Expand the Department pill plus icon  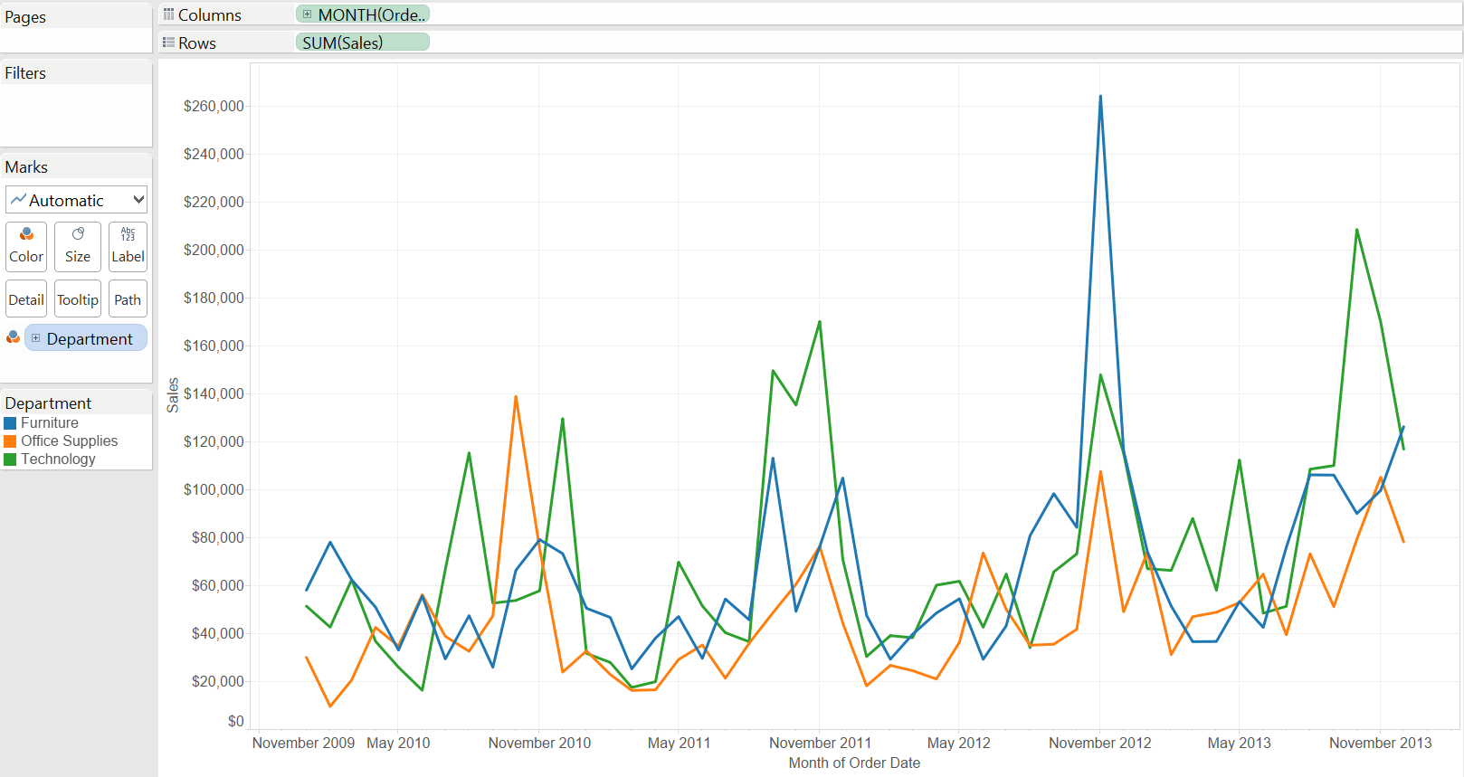pyautogui.click(x=36, y=338)
